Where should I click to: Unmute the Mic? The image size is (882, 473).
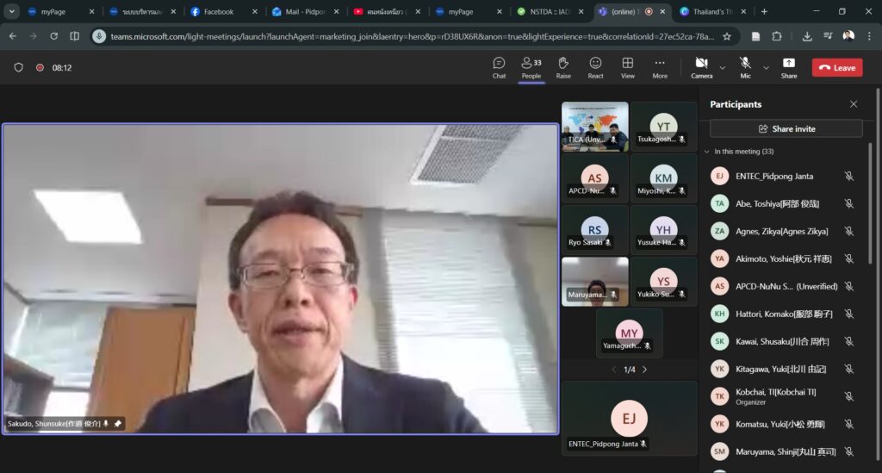pyautogui.click(x=745, y=67)
